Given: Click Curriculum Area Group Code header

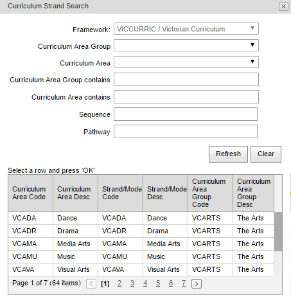Looking at the screenshot, I should 210,193.
